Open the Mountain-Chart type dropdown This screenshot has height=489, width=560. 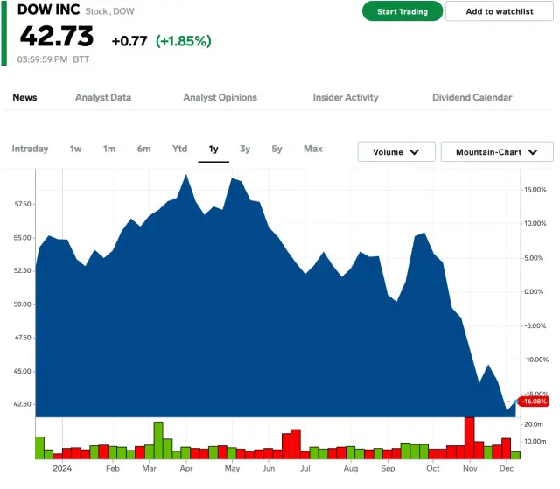pyautogui.click(x=496, y=152)
